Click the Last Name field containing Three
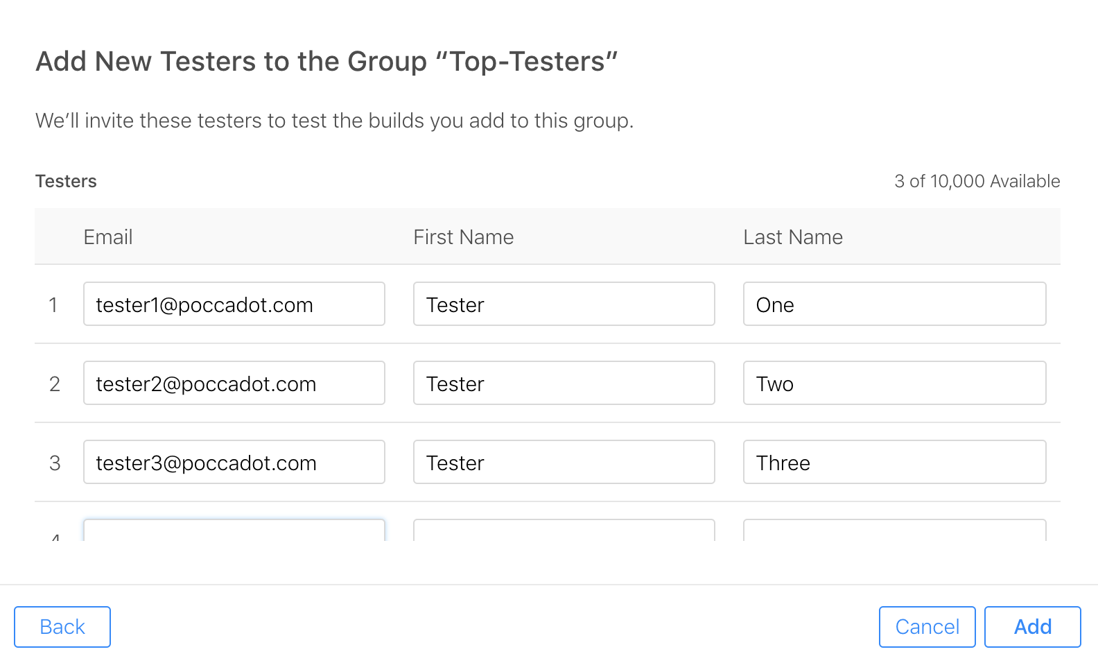1098x663 pixels. [895, 462]
